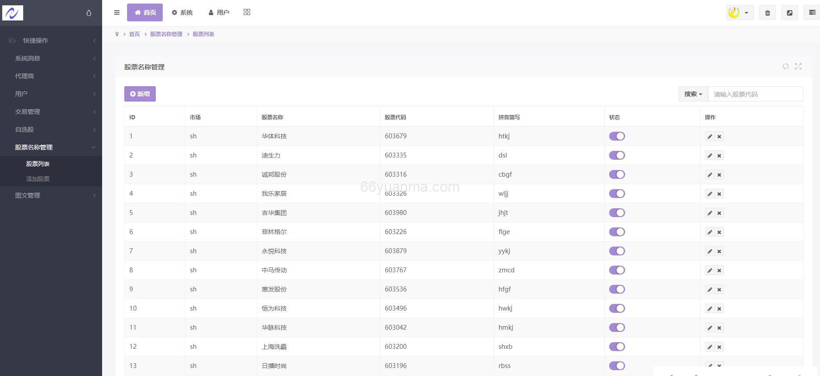The image size is (820, 376).
Task: Click the stock code search field
Action: pos(755,94)
